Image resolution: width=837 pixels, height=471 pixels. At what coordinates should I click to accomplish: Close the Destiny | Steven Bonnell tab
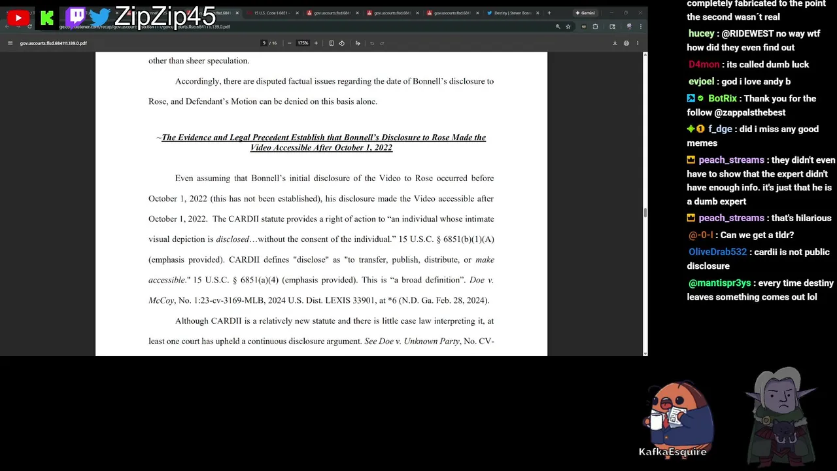click(x=538, y=13)
